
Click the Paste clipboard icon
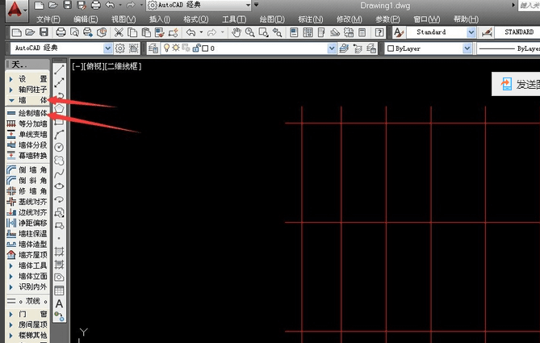(x=146, y=33)
